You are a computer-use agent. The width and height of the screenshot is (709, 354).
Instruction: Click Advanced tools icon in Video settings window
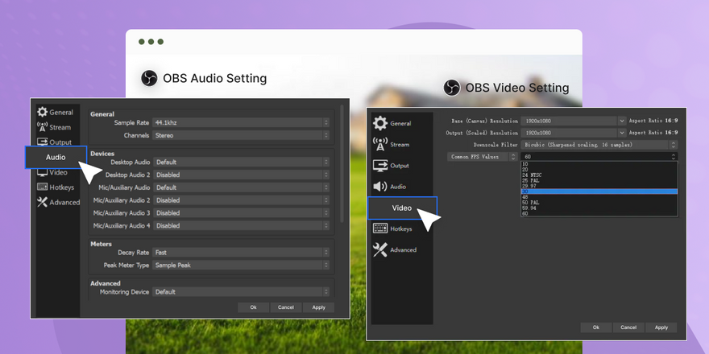379,249
